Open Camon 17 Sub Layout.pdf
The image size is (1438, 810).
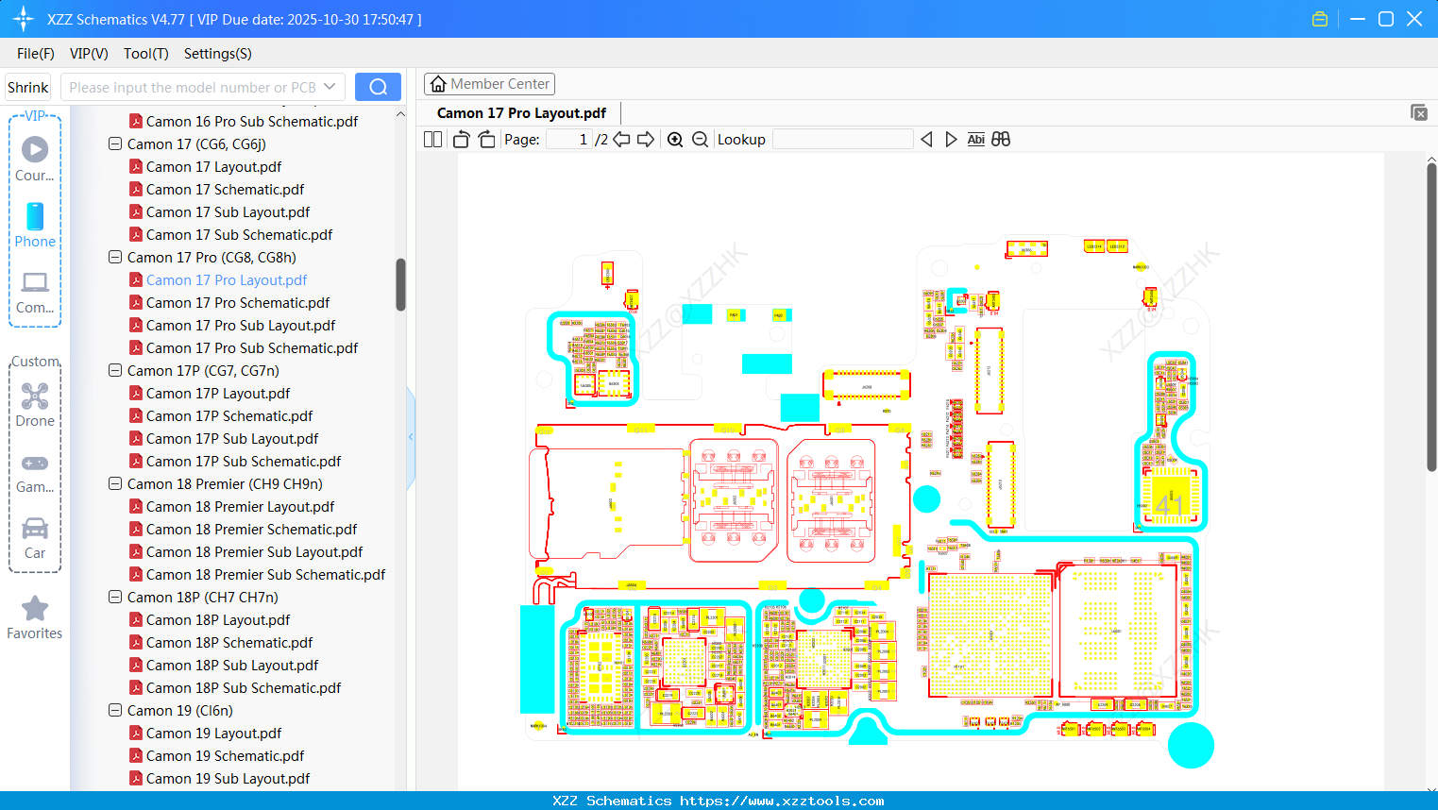pyautogui.click(x=228, y=212)
